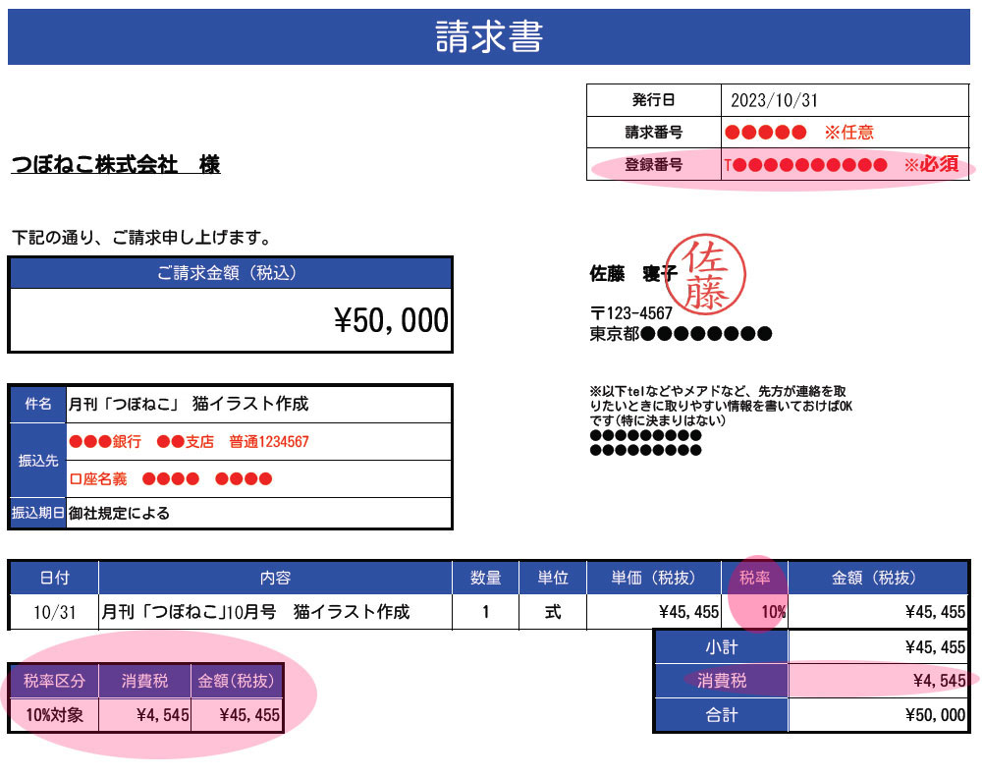Click the 数量 quantity value 1
Screen dimensions: 983x778
pos(485,612)
